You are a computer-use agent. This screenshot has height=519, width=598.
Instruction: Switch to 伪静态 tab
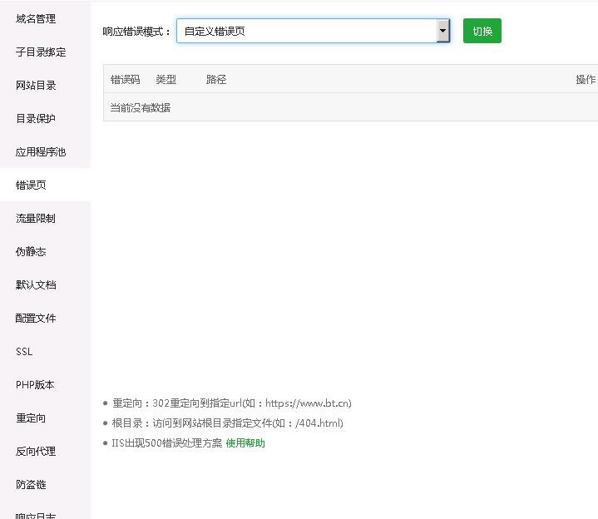pyautogui.click(x=31, y=252)
